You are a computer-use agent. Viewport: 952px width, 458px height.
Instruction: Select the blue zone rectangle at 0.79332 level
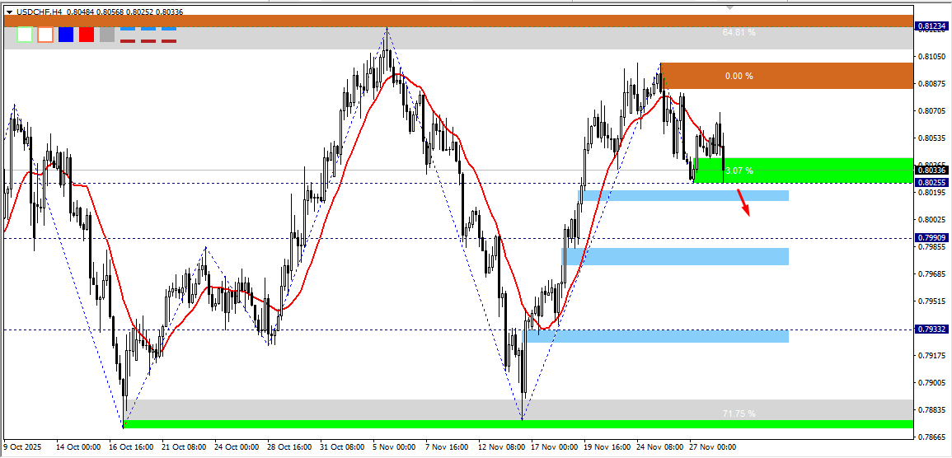[656, 336]
